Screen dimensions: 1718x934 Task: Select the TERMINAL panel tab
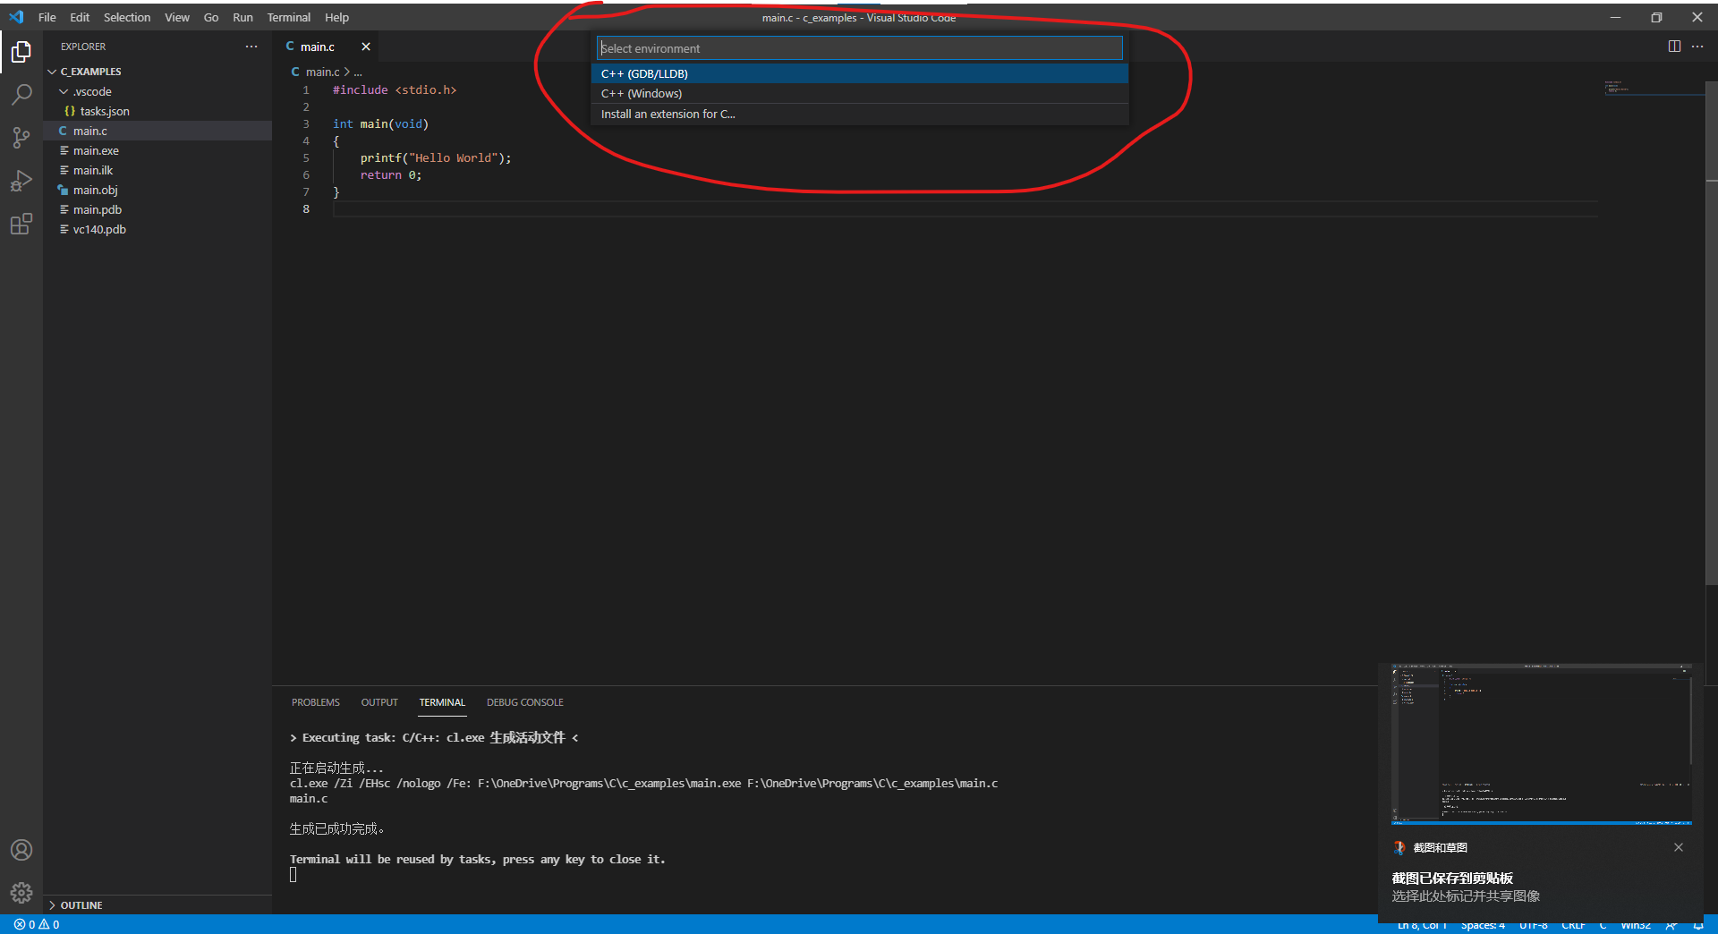point(442,702)
